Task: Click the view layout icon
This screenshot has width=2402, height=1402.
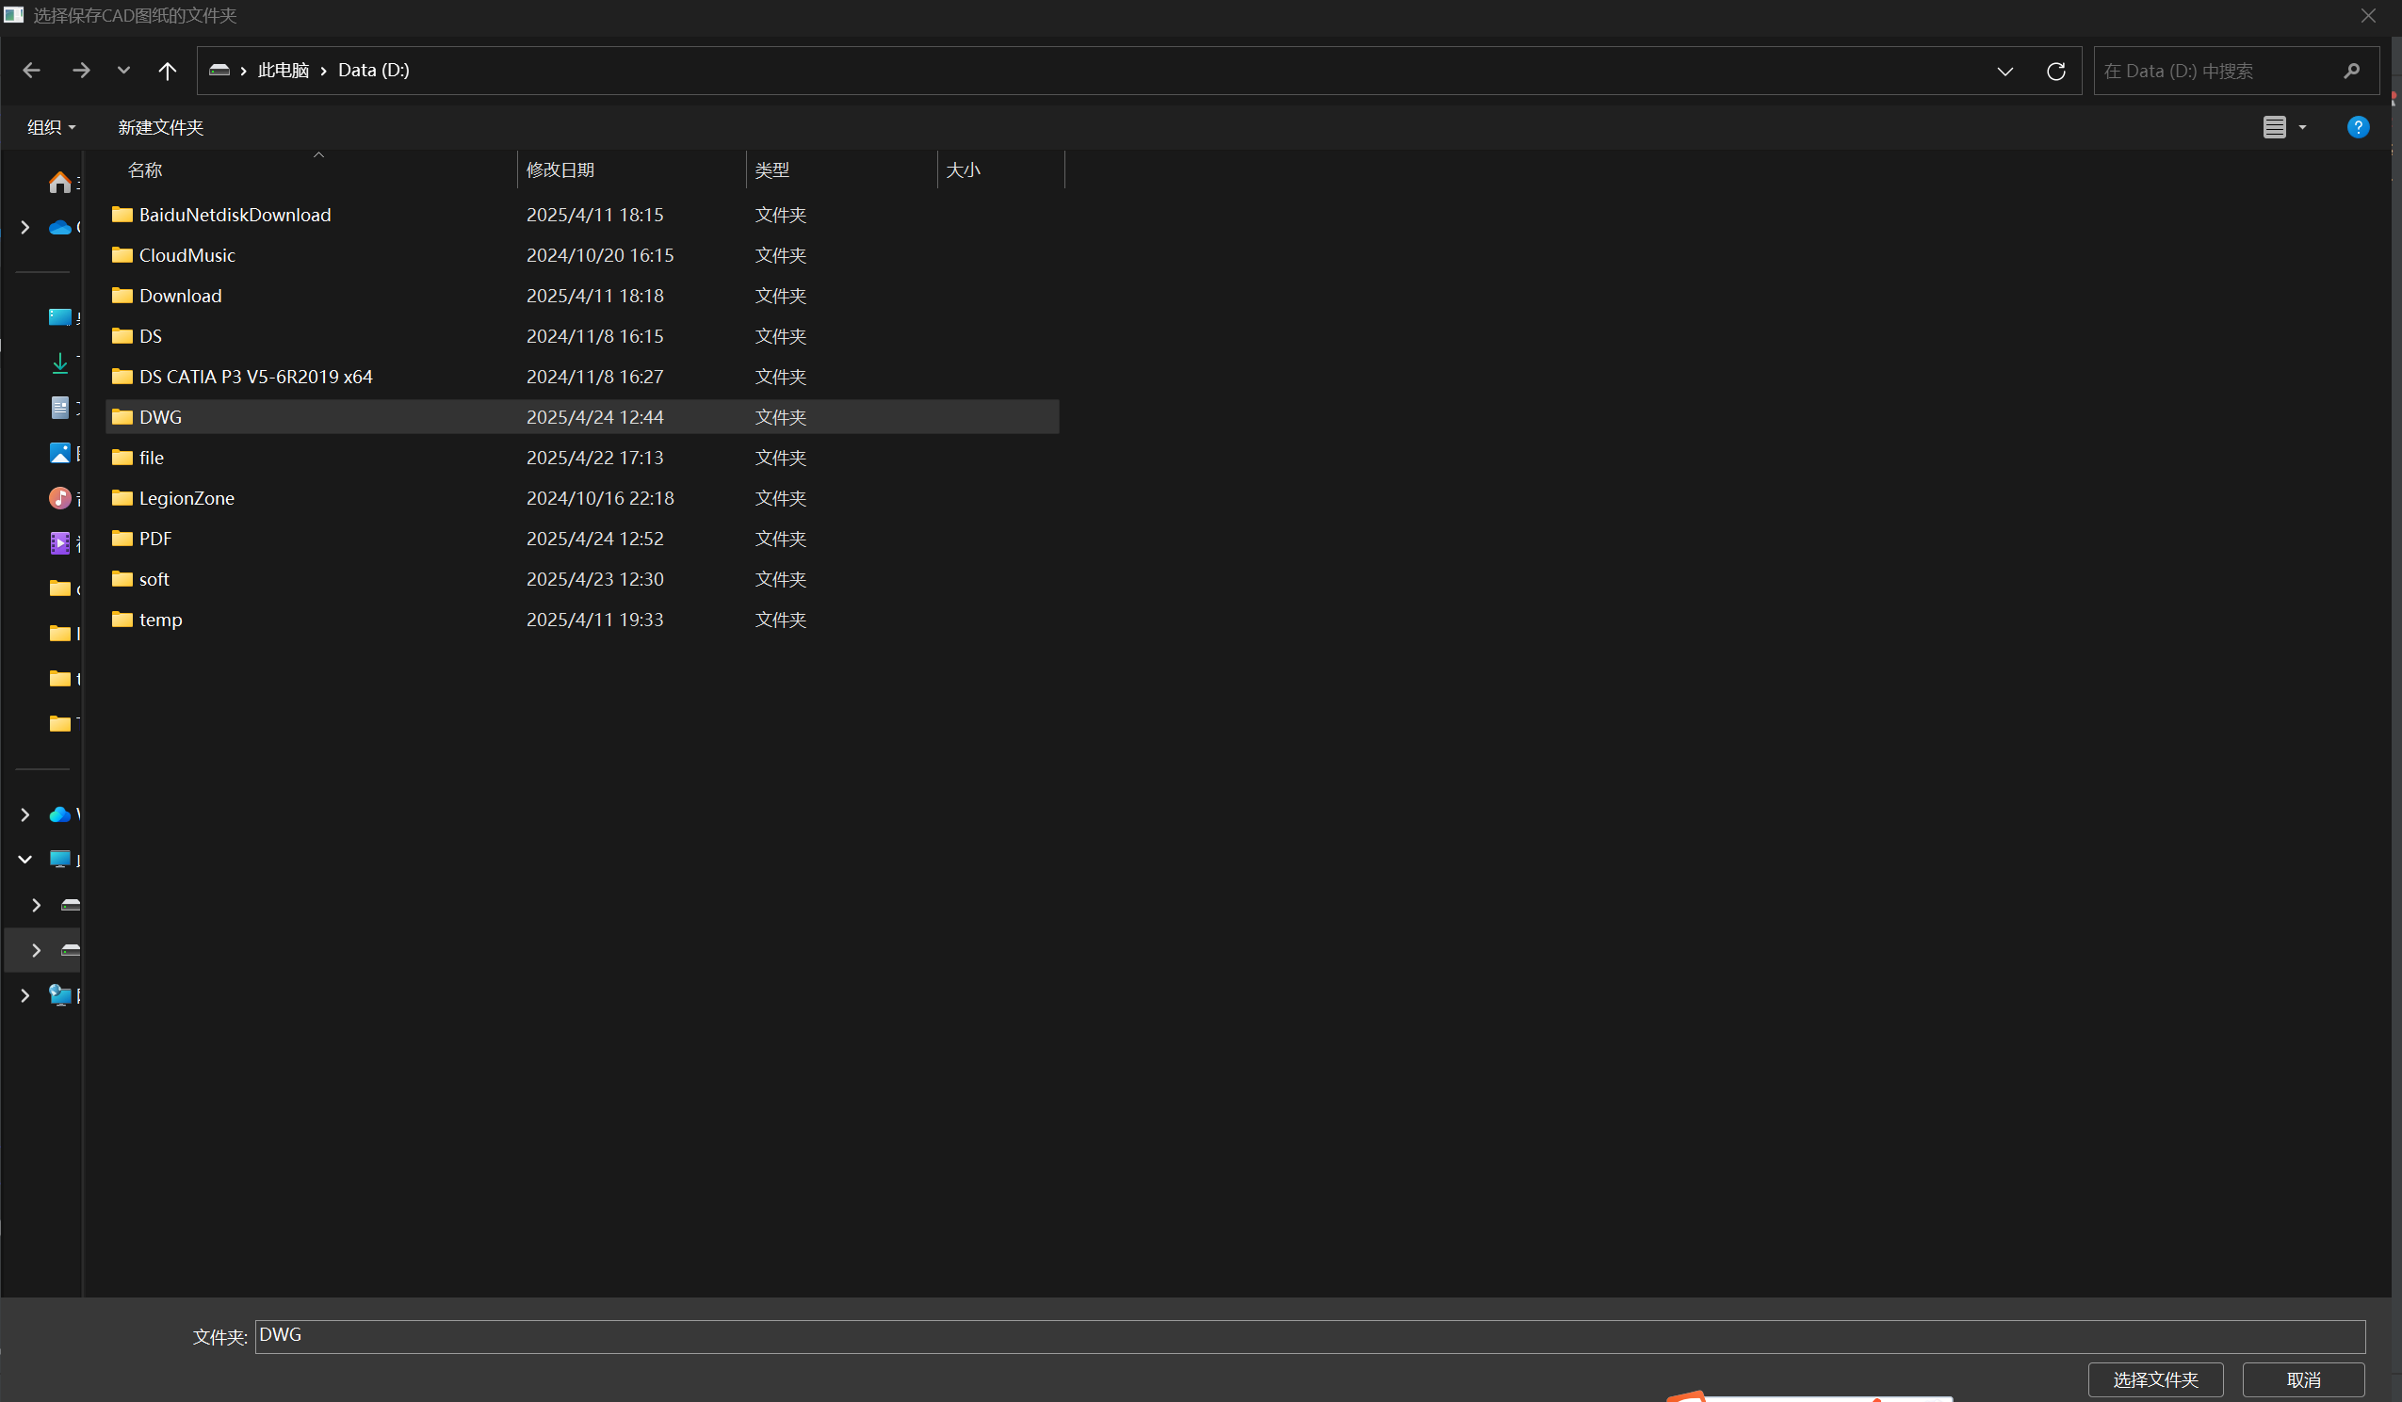Action: (2274, 127)
